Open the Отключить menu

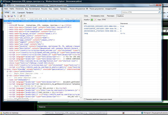point(19,9)
